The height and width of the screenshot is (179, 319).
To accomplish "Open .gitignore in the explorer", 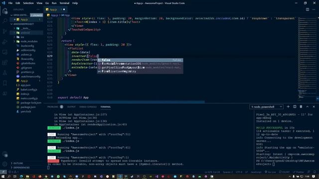I will tap(26, 68).
